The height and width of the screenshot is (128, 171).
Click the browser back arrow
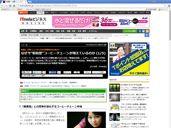pyautogui.click(x=2, y=6)
